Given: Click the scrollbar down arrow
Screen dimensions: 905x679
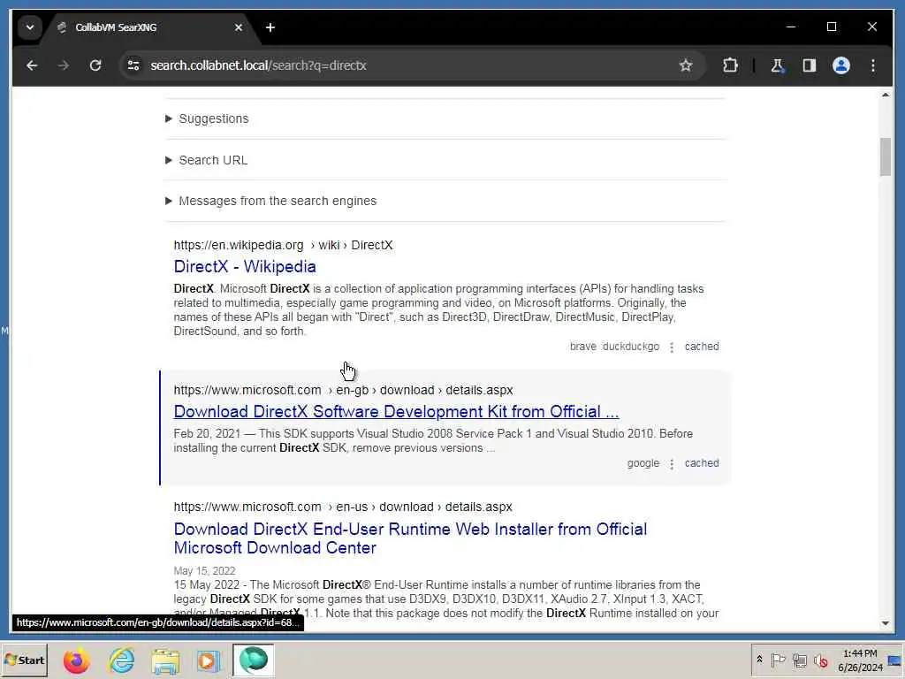Looking at the screenshot, I should [886, 623].
